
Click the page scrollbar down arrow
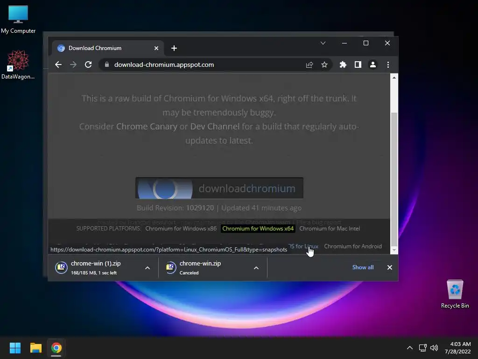click(x=394, y=250)
